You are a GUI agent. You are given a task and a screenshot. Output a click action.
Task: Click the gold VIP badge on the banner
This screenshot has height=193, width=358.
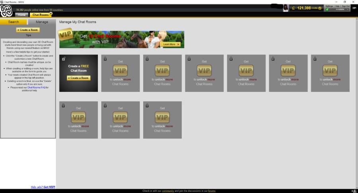click(66, 35)
